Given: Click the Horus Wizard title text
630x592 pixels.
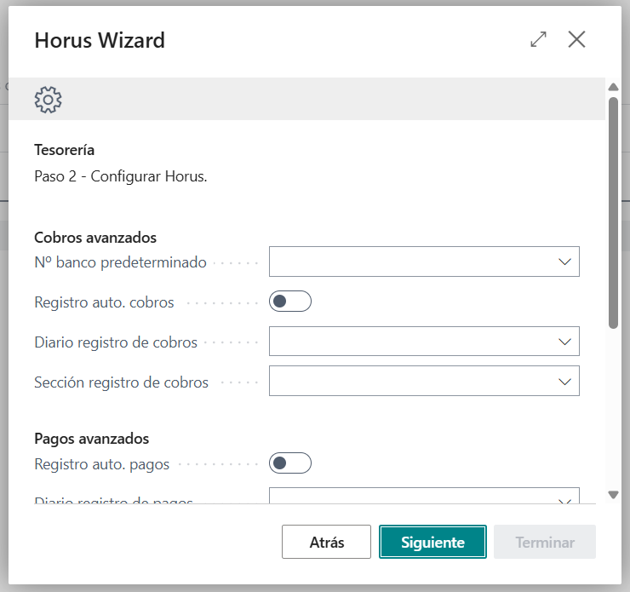Looking at the screenshot, I should click(100, 40).
